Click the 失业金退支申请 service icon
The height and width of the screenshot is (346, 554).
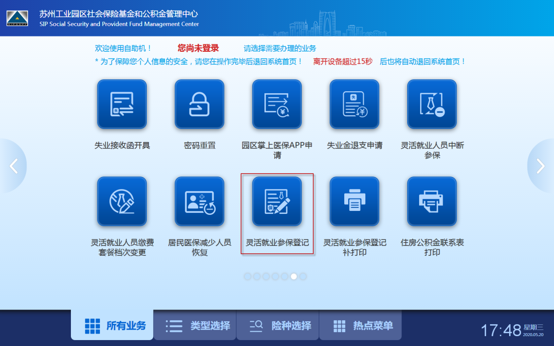pyautogui.click(x=354, y=104)
